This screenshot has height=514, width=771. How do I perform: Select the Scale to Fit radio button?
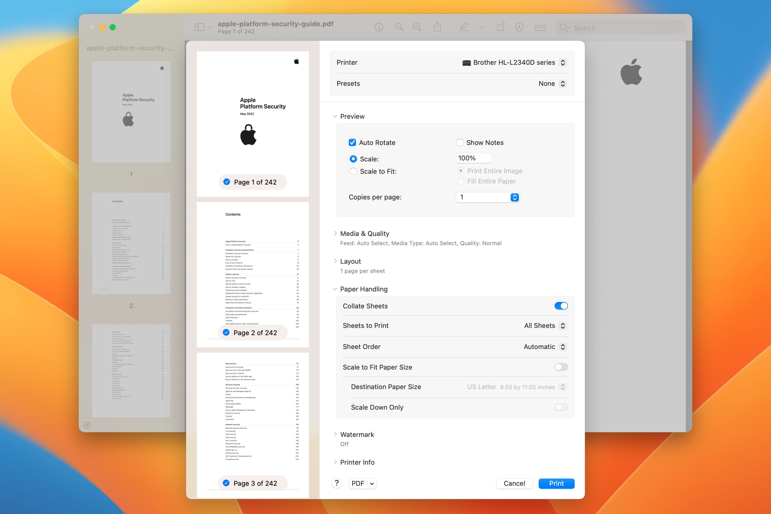click(x=353, y=171)
